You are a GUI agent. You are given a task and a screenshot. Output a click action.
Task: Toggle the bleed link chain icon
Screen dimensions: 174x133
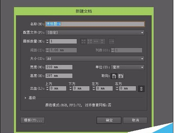pos(141,89)
